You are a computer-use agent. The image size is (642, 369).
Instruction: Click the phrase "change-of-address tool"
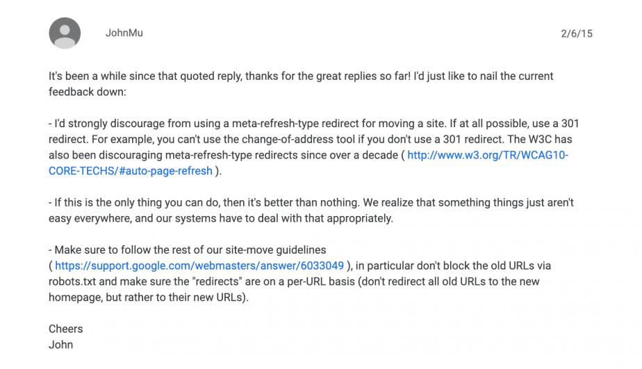(299, 140)
